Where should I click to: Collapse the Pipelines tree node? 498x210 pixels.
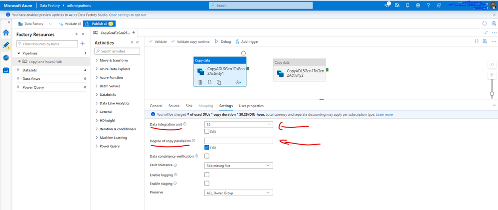(18, 53)
